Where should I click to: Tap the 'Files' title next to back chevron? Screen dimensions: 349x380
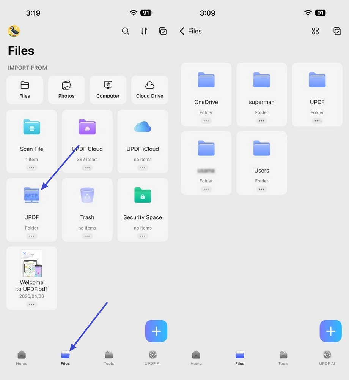(195, 31)
